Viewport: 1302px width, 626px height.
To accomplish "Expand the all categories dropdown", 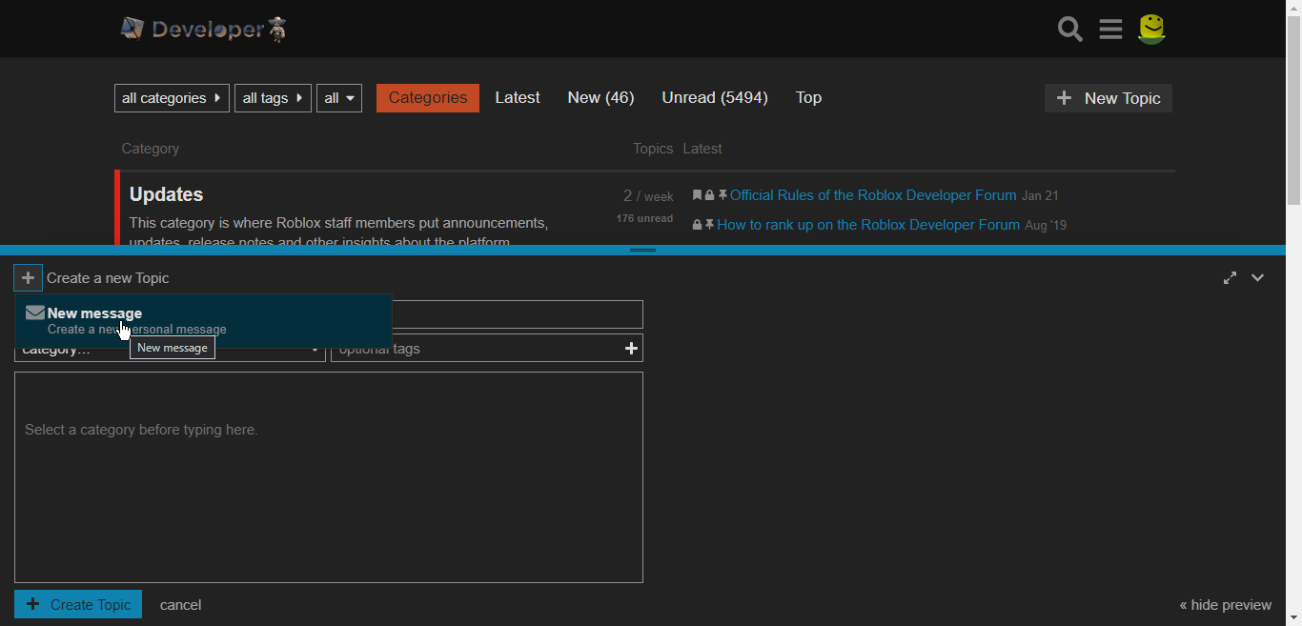I will pyautogui.click(x=172, y=98).
